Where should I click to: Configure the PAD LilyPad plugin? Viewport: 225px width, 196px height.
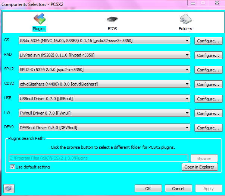[x=208, y=55]
